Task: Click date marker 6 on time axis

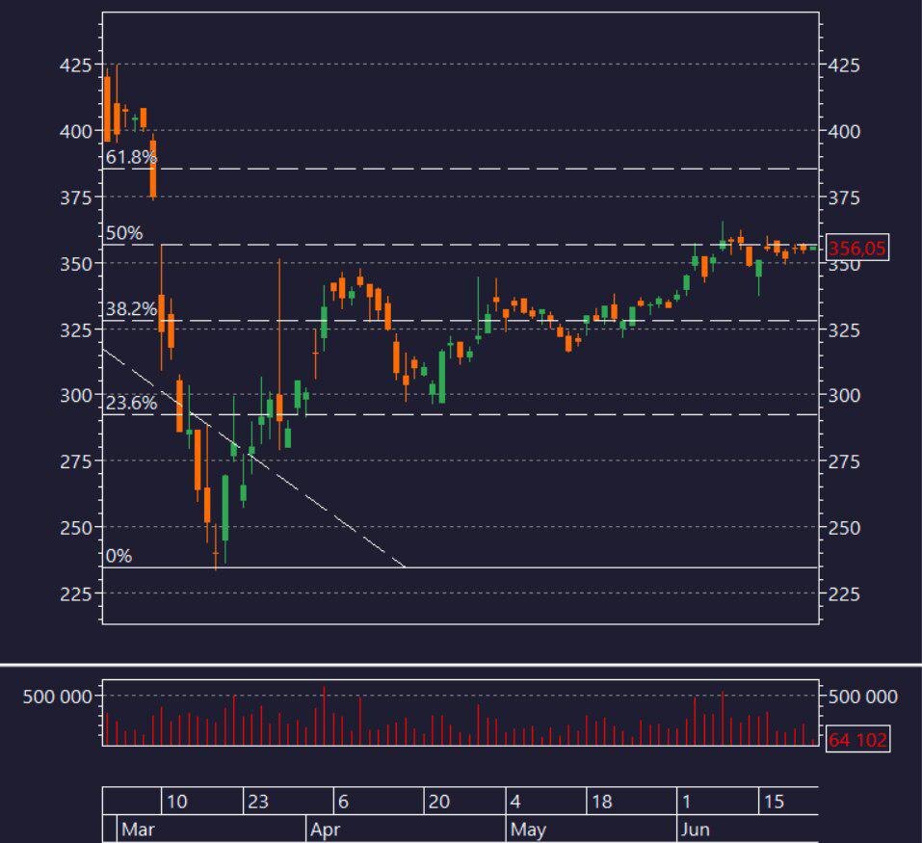Action: [343, 802]
